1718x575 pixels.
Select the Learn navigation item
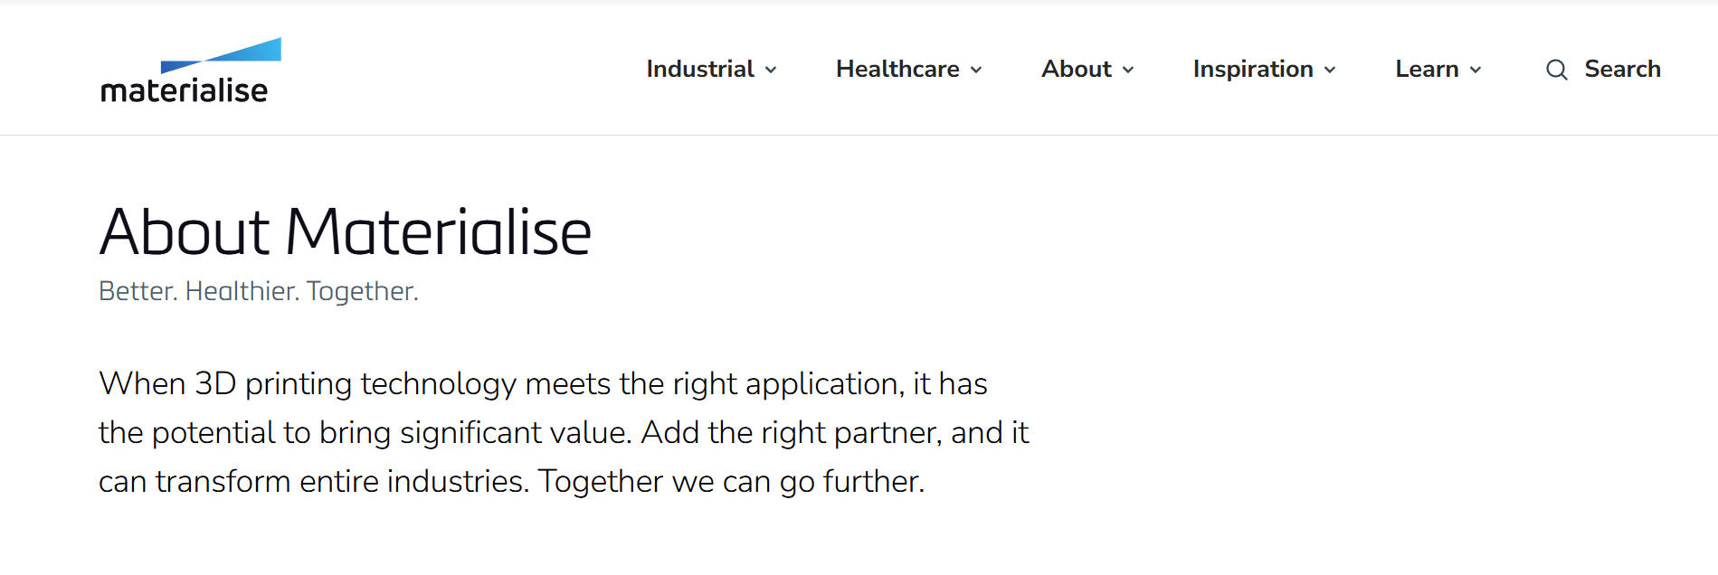pos(1427,70)
